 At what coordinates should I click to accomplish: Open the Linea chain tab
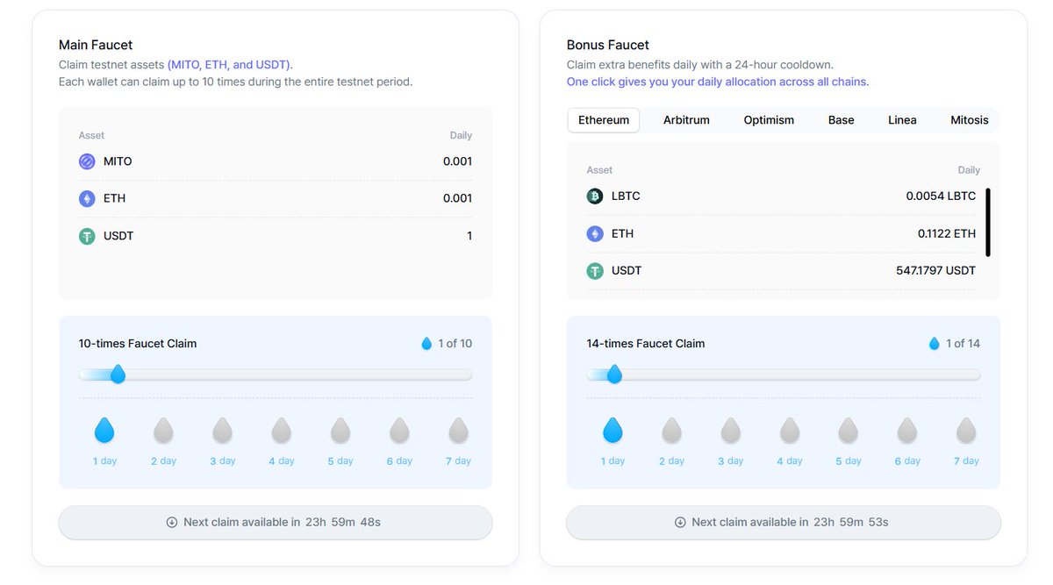click(902, 120)
